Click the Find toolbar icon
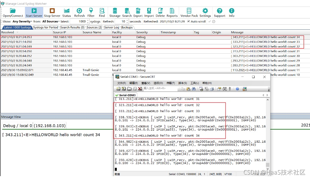This screenshot has height=178, width=310. coord(102,12)
